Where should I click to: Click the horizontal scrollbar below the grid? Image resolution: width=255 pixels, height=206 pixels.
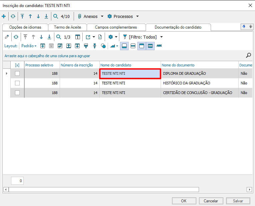tap(103, 189)
